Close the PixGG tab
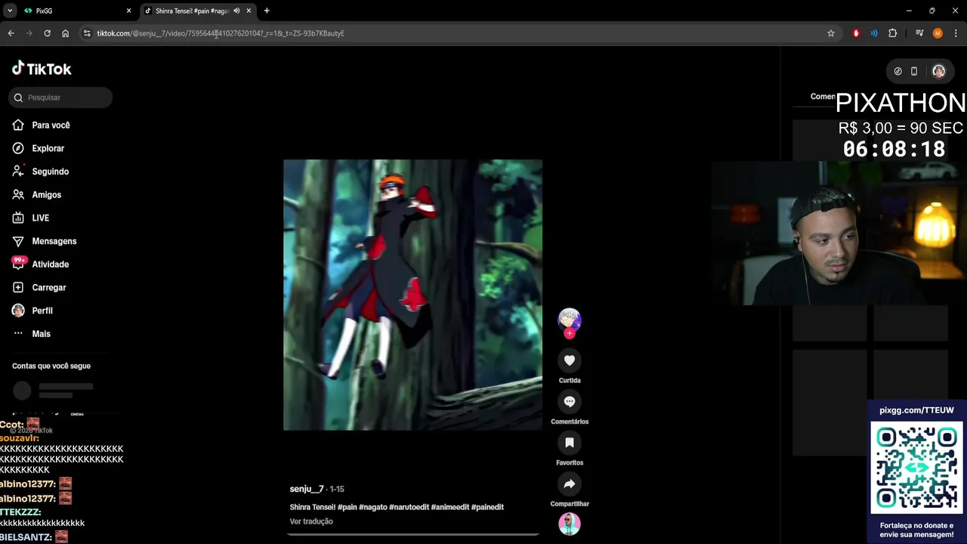This screenshot has width=967, height=544. point(128,11)
